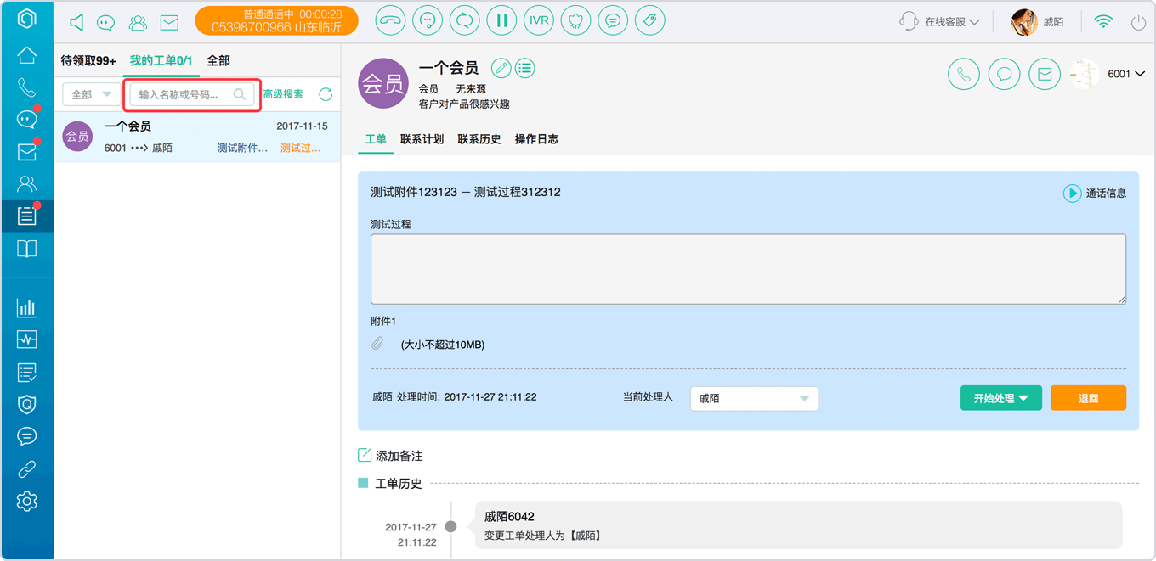Open the message bubble icon in sidebar

pos(27,436)
